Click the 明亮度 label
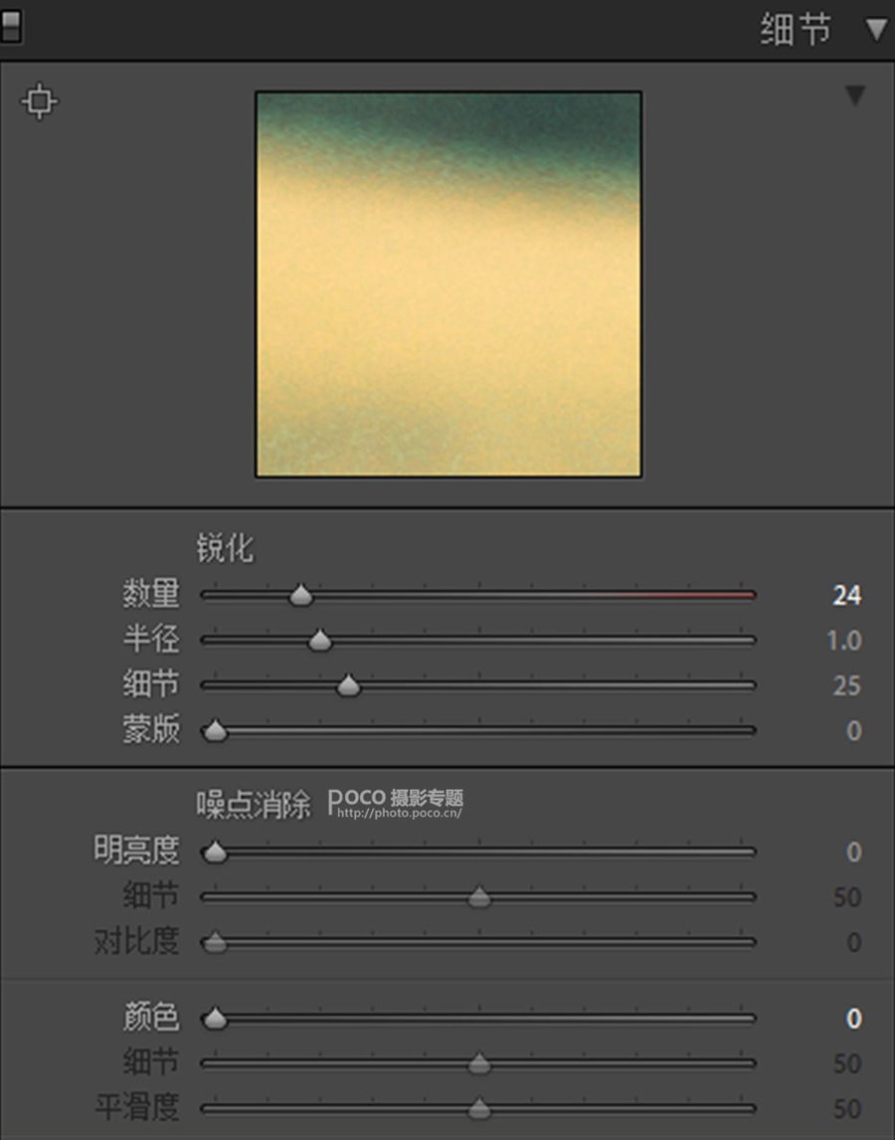This screenshot has height=1140, width=895. (x=136, y=851)
